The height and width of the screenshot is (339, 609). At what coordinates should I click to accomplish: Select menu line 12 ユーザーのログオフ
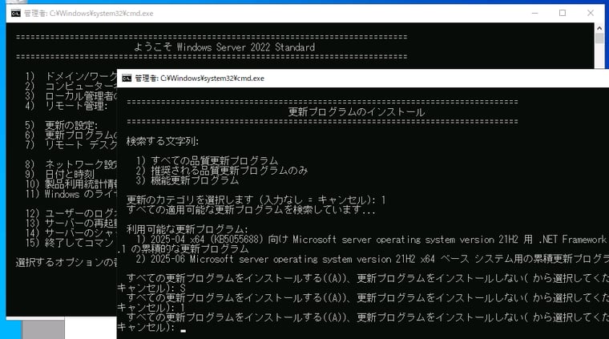pos(71,213)
